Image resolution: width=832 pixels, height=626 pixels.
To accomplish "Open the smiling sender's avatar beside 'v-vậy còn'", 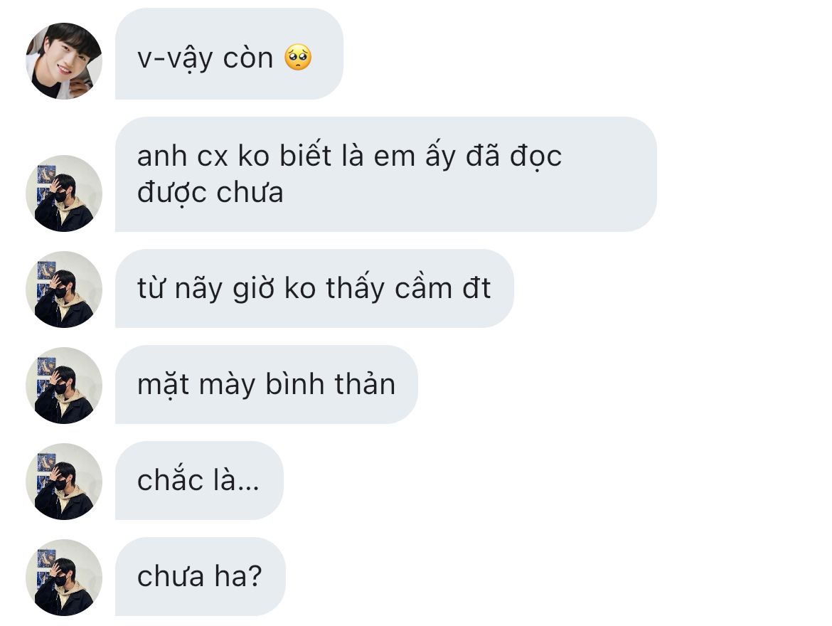I will click(64, 60).
